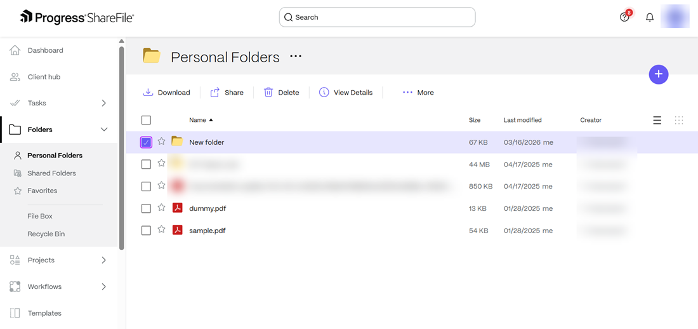The image size is (698, 329).
Task: Sort by Name column arrow
Action: (x=211, y=120)
